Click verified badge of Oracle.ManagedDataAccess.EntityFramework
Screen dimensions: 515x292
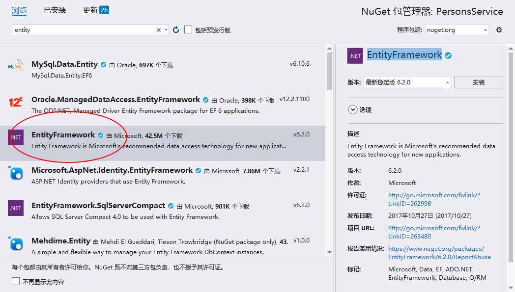pyautogui.click(x=205, y=100)
